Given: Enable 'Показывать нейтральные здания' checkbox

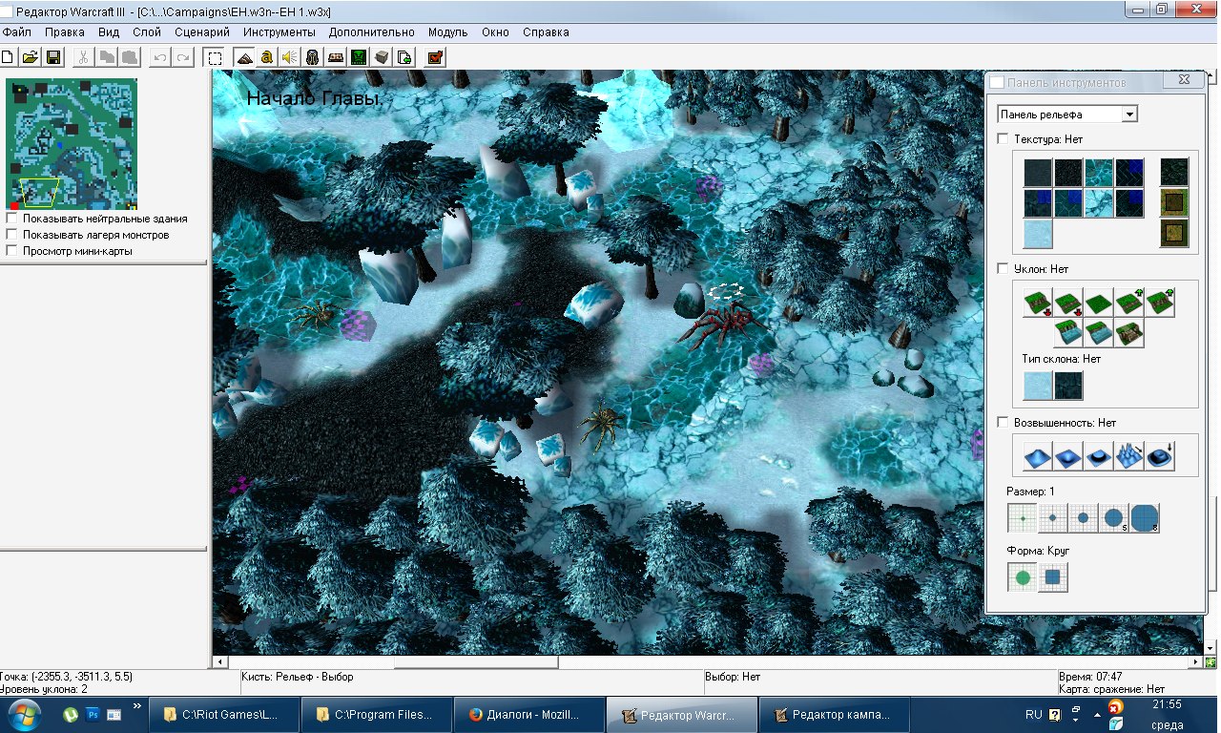Looking at the screenshot, I should click(x=12, y=219).
